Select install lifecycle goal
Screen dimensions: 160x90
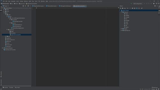[127, 24]
